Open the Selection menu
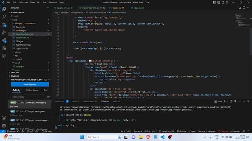The height and width of the screenshot is (141, 252). pos(23,2)
